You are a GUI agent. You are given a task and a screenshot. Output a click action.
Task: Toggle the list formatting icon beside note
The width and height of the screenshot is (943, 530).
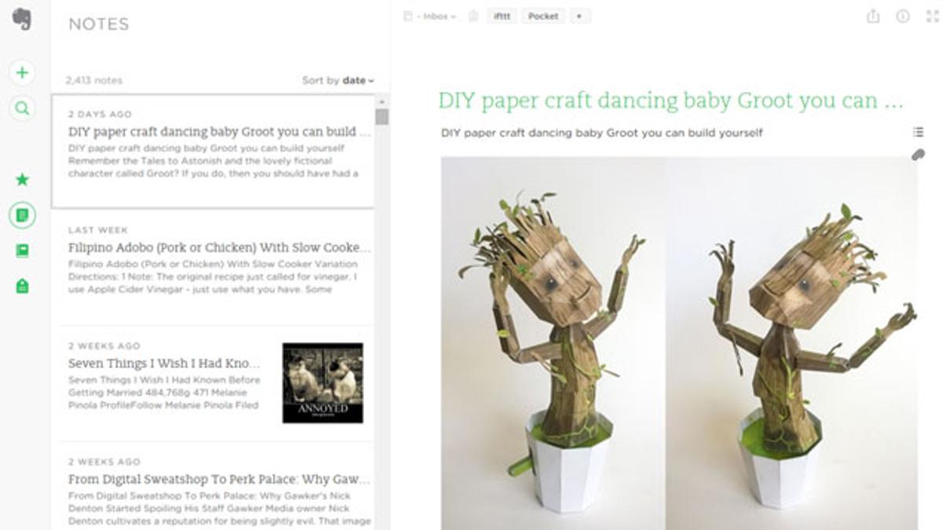point(918,132)
